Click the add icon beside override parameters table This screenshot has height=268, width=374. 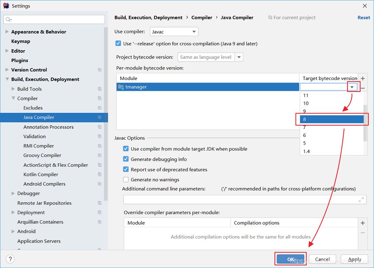pos(362,223)
